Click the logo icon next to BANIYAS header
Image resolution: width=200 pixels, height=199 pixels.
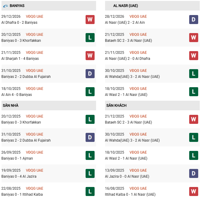6,6
